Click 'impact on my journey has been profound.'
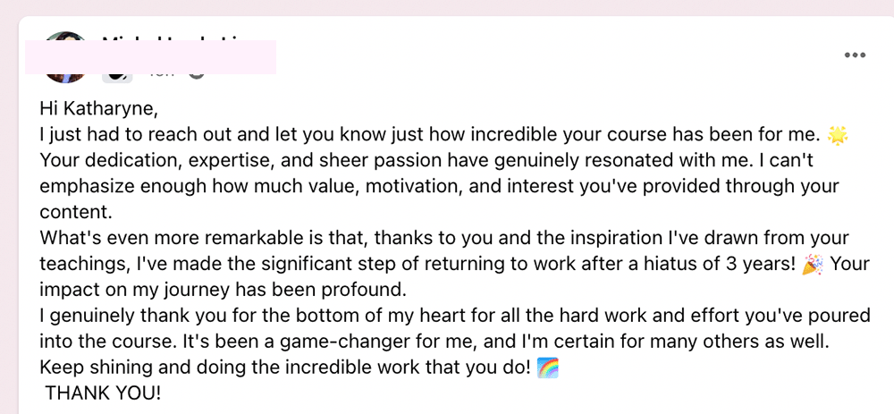 [x=223, y=291]
